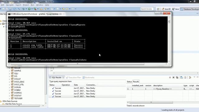Click the Operation column header in SQL Results

tap(66, 85)
